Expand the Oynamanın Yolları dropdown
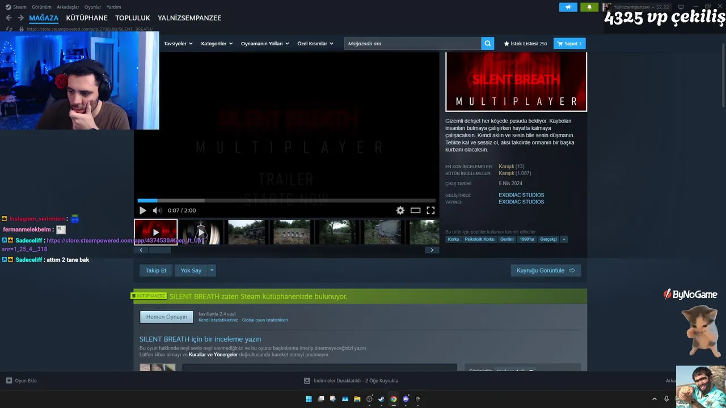This screenshot has height=408, width=726. pos(265,44)
